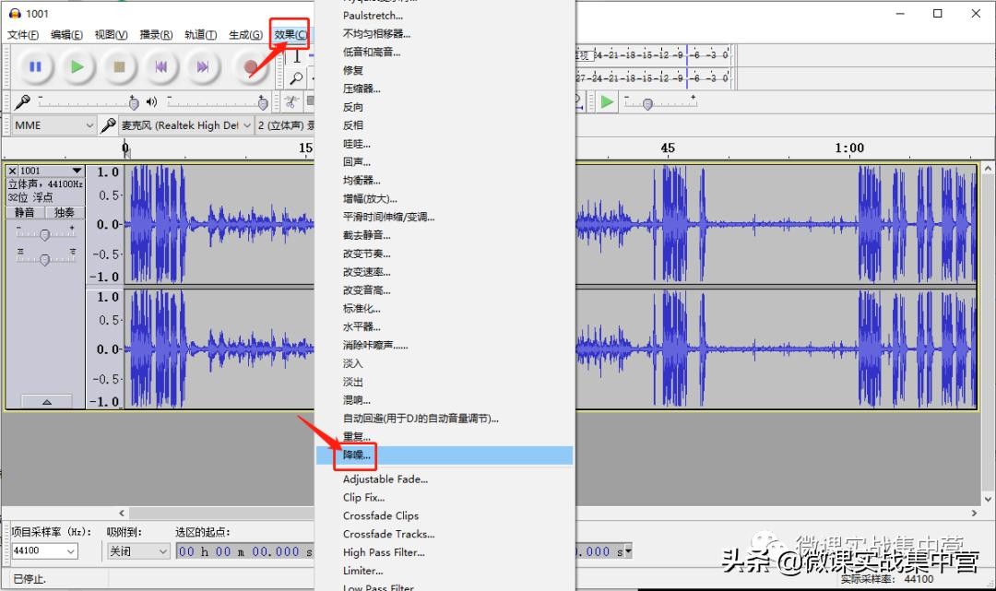Image resolution: width=996 pixels, height=591 pixels.
Task: Select the Zoom magnifier tool
Action: (x=296, y=79)
